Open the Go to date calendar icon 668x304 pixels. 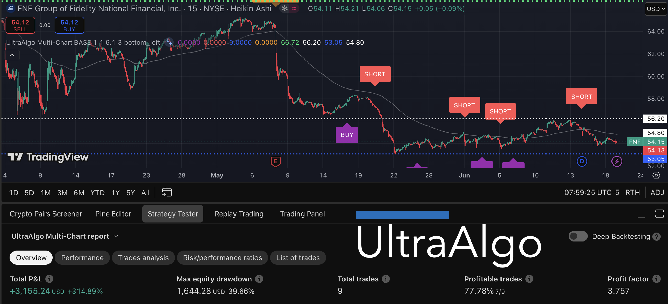167,192
